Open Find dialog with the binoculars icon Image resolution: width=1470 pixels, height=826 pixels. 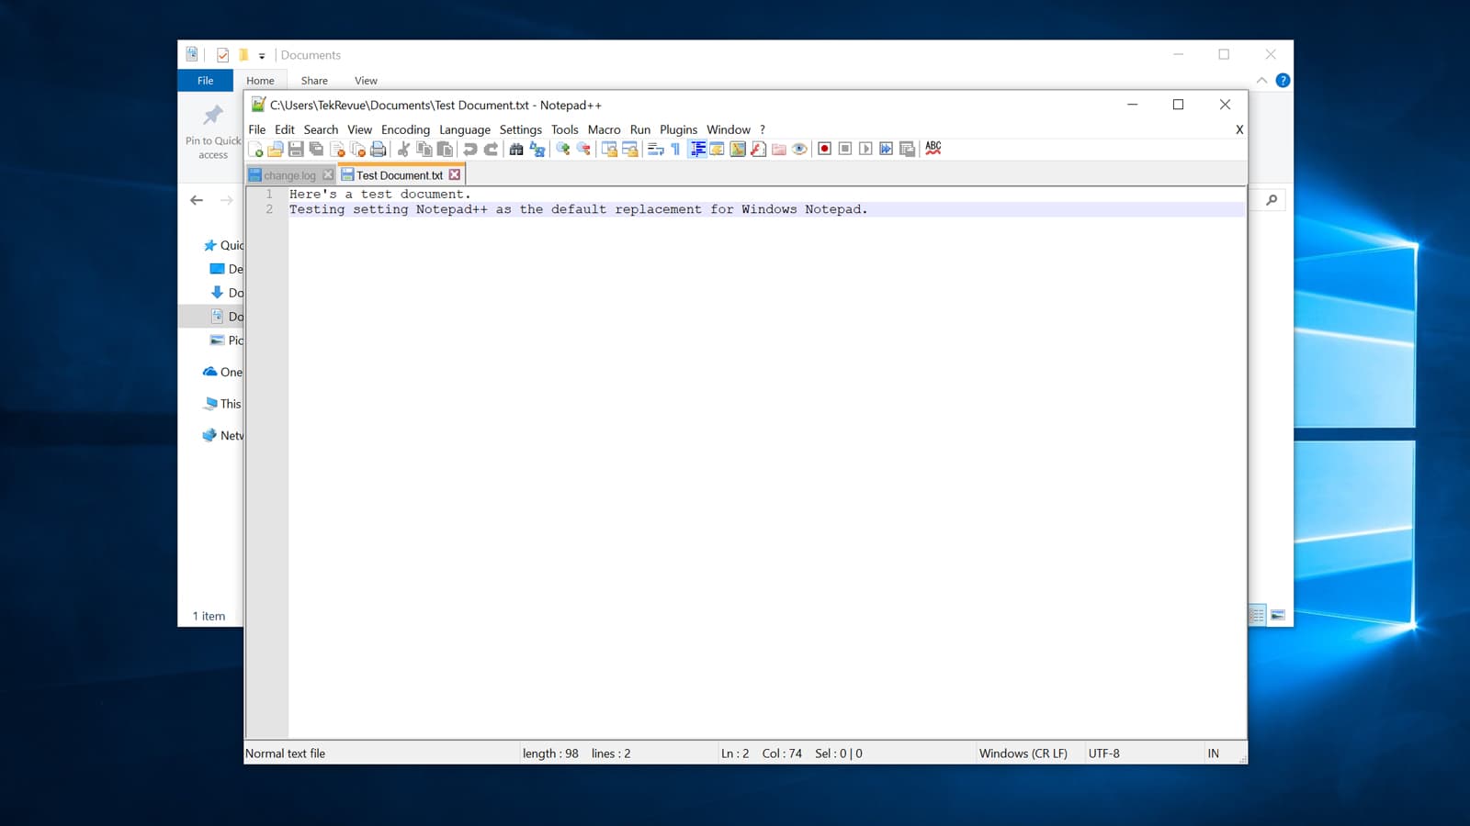tap(515, 149)
